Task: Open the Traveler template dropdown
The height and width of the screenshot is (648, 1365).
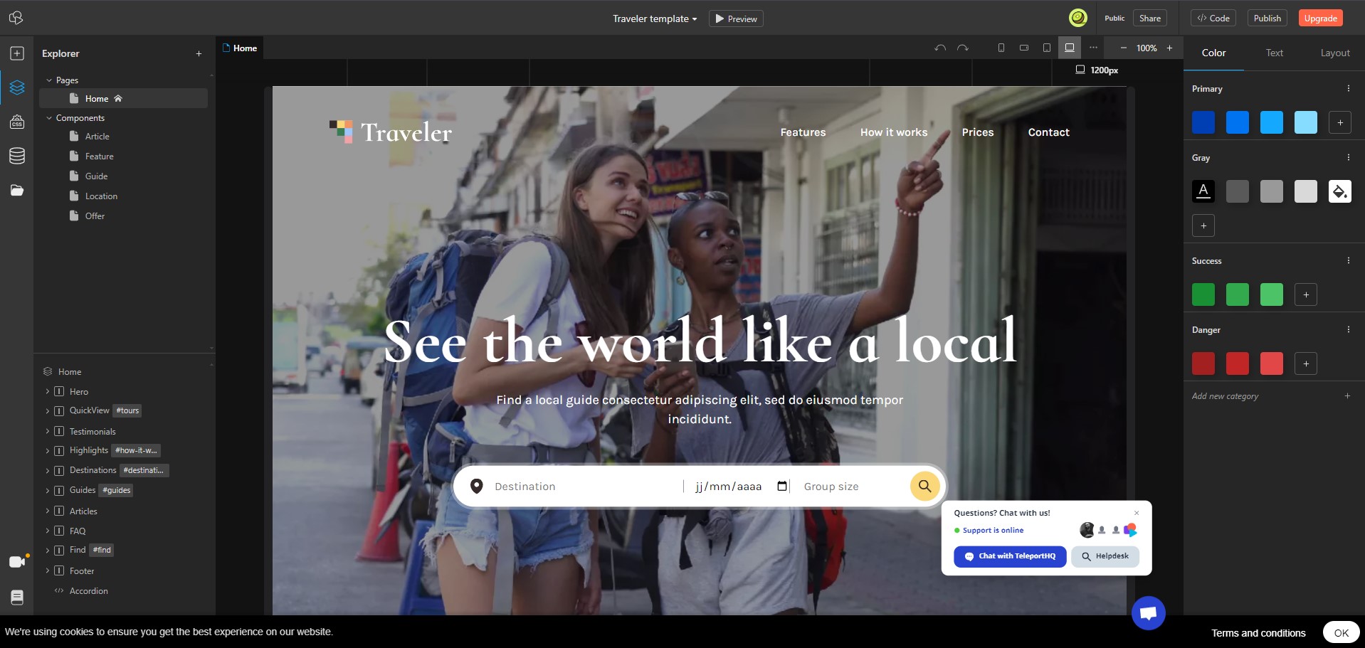Action: (655, 18)
